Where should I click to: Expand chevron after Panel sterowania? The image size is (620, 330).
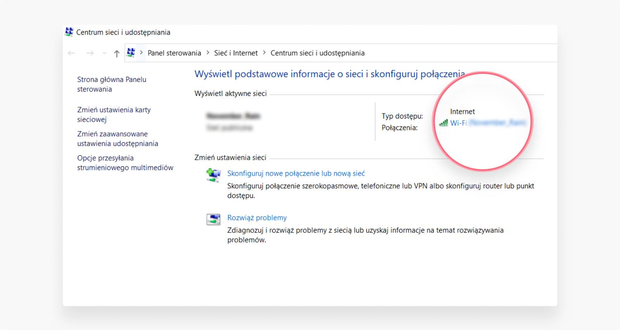pos(208,53)
